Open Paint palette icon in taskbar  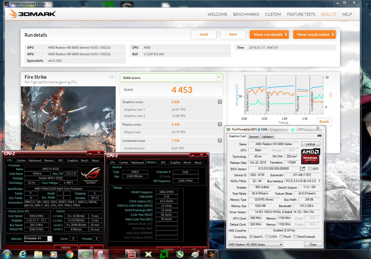pos(195,254)
